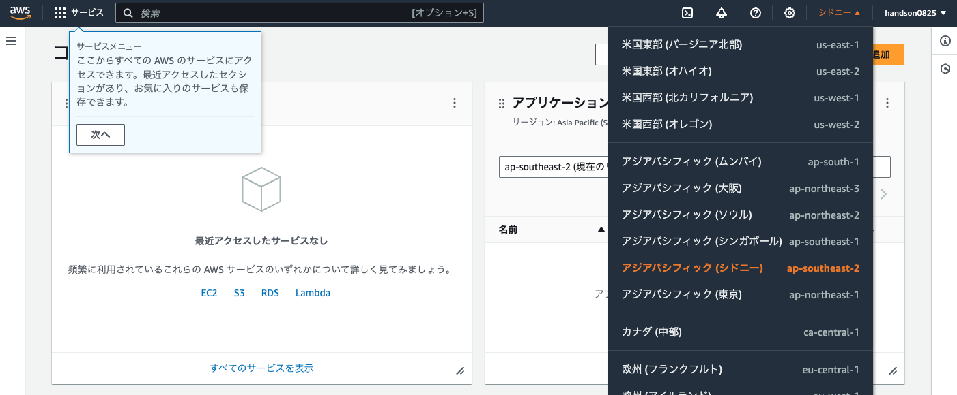957x395 pixels.
Task: Select Asia Pacific Osaka ap-northeast-3 region
Action: (741, 189)
